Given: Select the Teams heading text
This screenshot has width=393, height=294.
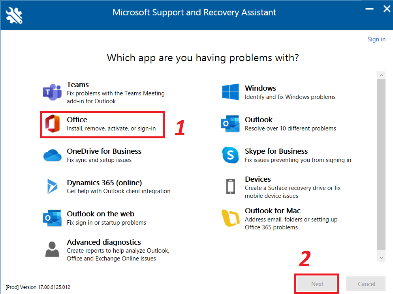Looking at the screenshot, I should coord(78,84).
